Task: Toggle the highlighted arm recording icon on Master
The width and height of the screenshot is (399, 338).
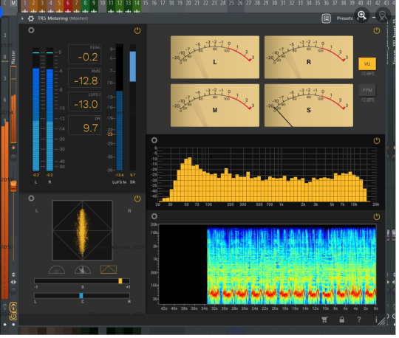Action: pos(13,307)
